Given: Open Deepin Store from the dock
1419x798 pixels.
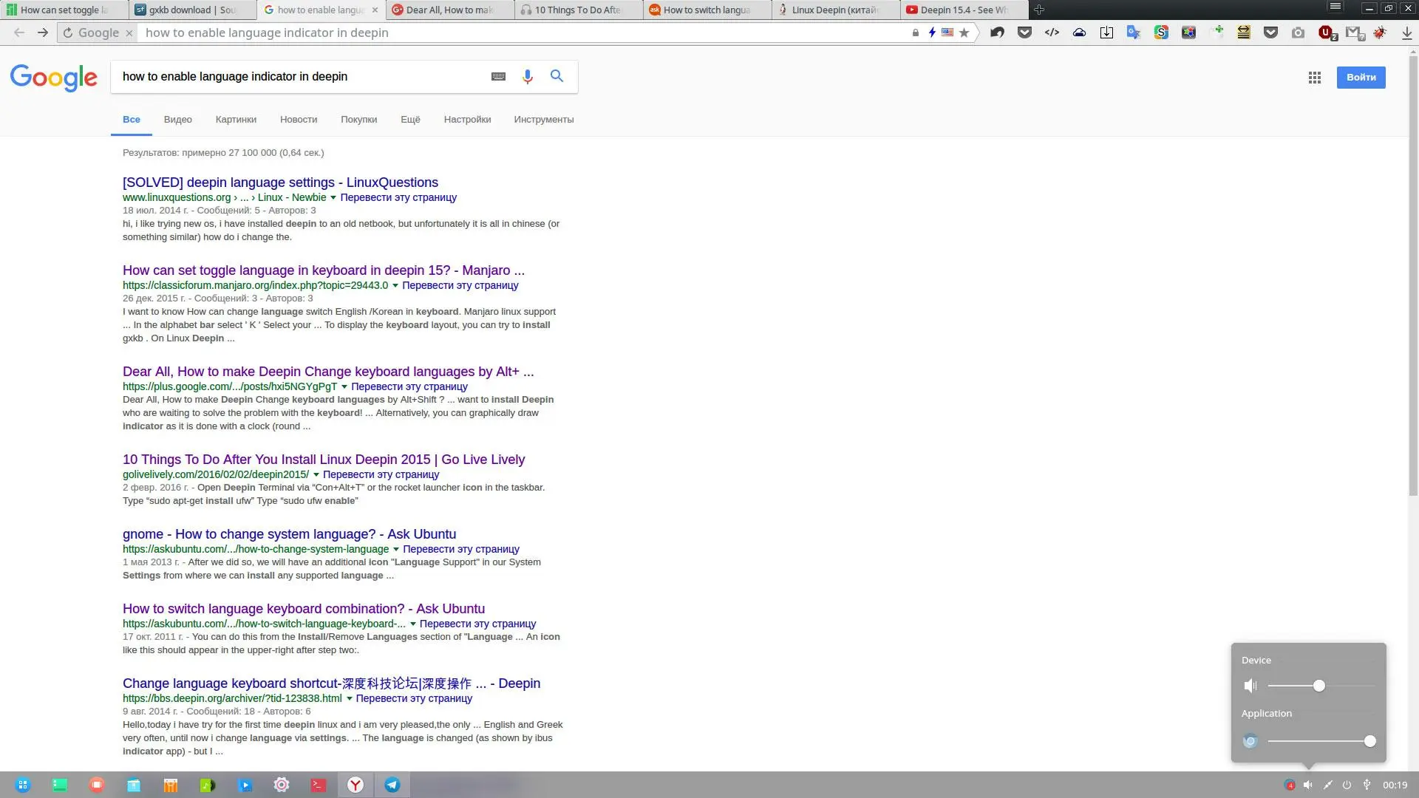Looking at the screenshot, I should [171, 785].
